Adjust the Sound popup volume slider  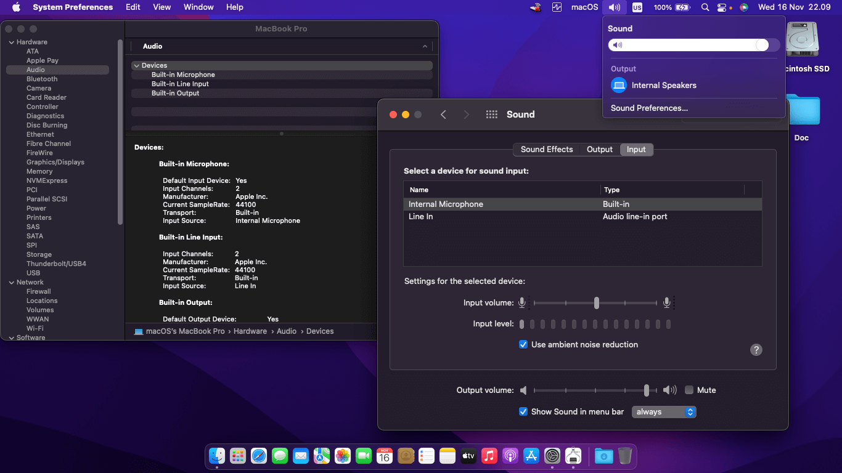click(x=693, y=45)
